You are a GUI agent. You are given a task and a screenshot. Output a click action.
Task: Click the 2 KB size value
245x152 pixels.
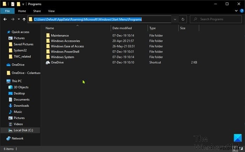coord(194,63)
